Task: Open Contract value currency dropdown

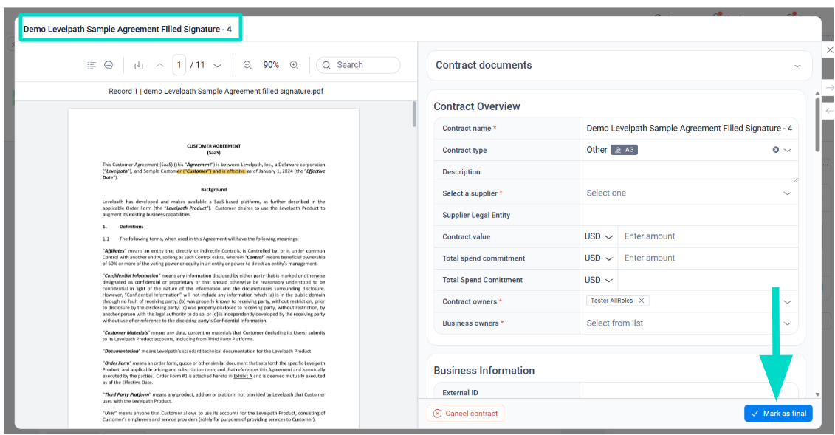Action: (x=599, y=237)
